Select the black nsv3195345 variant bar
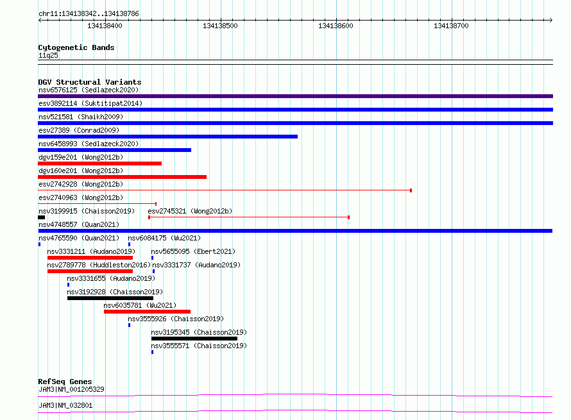Image resolution: width=571 pixels, height=420 pixels. (194, 339)
